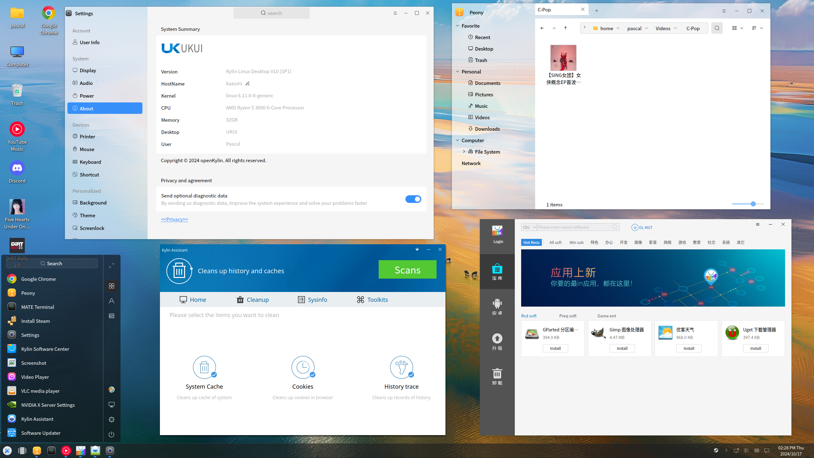
Task: Disable Send optional diagnostic data switch
Action: coord(413,199)
